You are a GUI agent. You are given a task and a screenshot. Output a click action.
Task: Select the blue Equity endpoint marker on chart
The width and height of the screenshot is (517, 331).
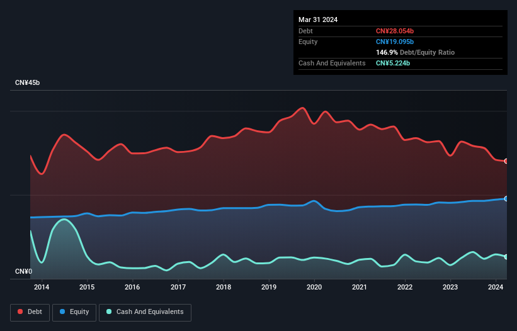(506, 198)
